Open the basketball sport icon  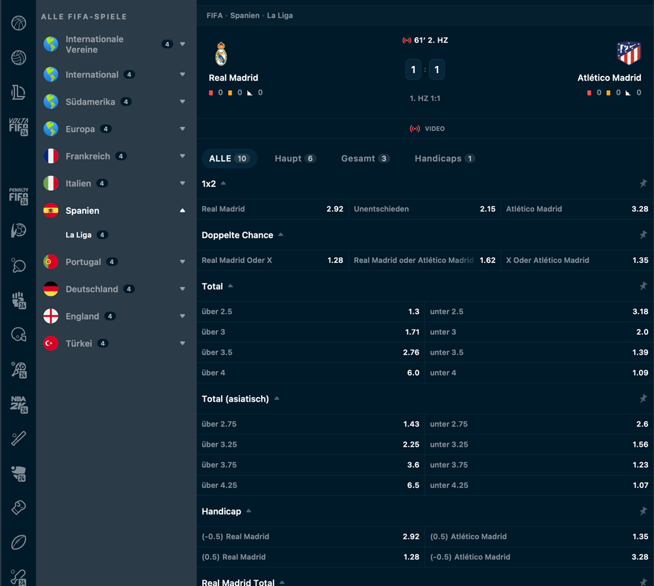click(18, 23)
